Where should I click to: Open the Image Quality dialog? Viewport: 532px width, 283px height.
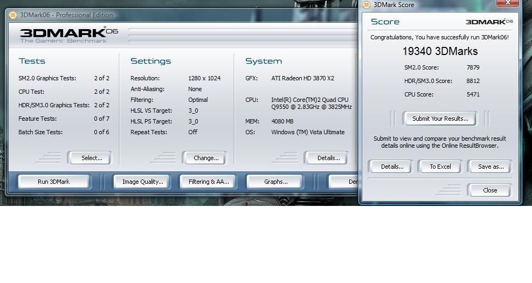pyautogui.click(x=142, y=182)
